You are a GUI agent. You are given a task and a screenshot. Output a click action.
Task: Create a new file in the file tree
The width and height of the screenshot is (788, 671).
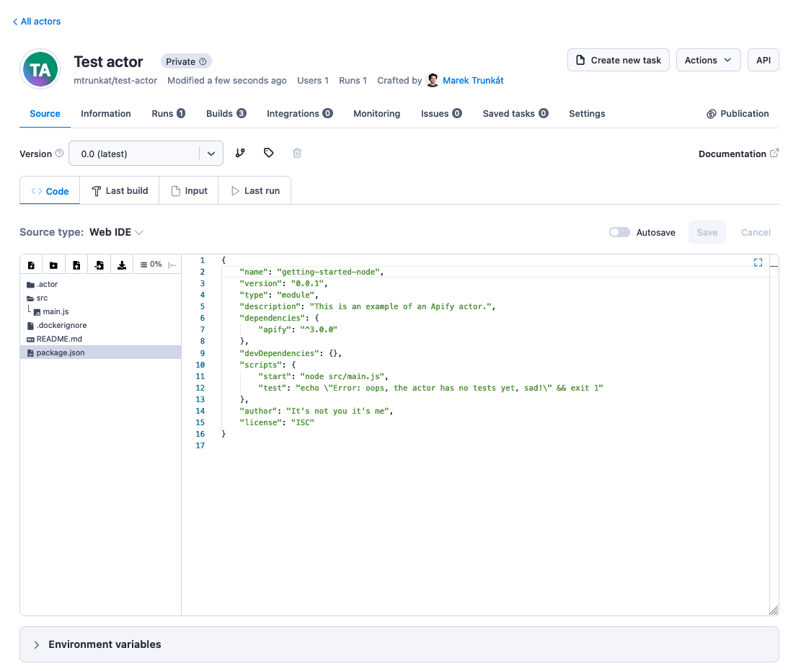pos(31,264)
